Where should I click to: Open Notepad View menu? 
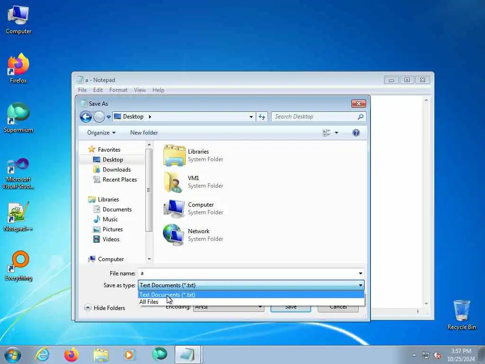[x=140, y=90]
